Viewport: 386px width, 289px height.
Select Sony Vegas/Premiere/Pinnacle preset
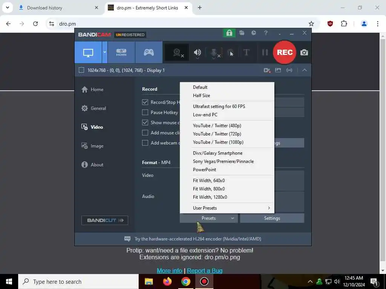[x=227, y=161]
